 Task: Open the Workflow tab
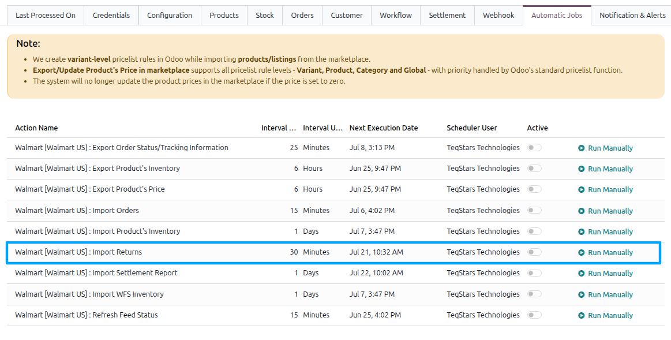pyautogui.click(x=396, y=16)
